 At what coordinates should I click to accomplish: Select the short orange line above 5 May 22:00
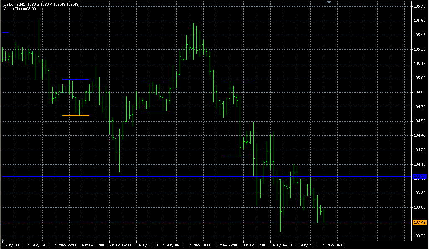tap(76, 115)
